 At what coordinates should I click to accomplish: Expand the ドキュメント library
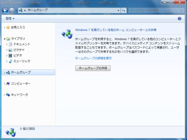click(7, 44)
